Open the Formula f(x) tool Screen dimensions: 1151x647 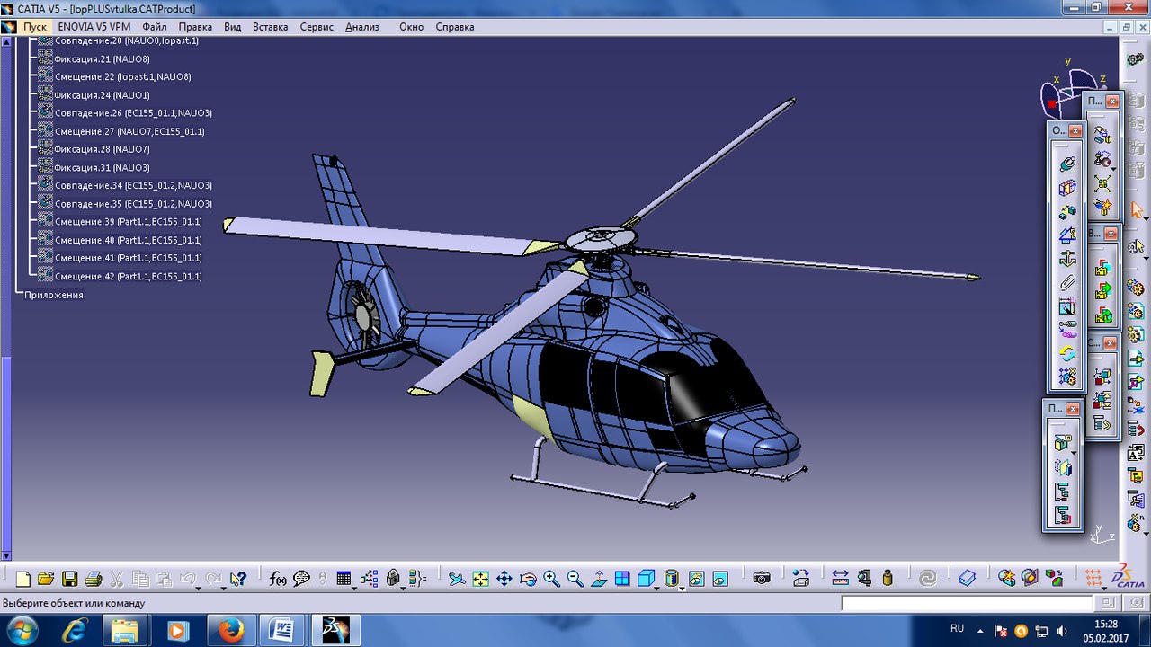tap(278, 579)
